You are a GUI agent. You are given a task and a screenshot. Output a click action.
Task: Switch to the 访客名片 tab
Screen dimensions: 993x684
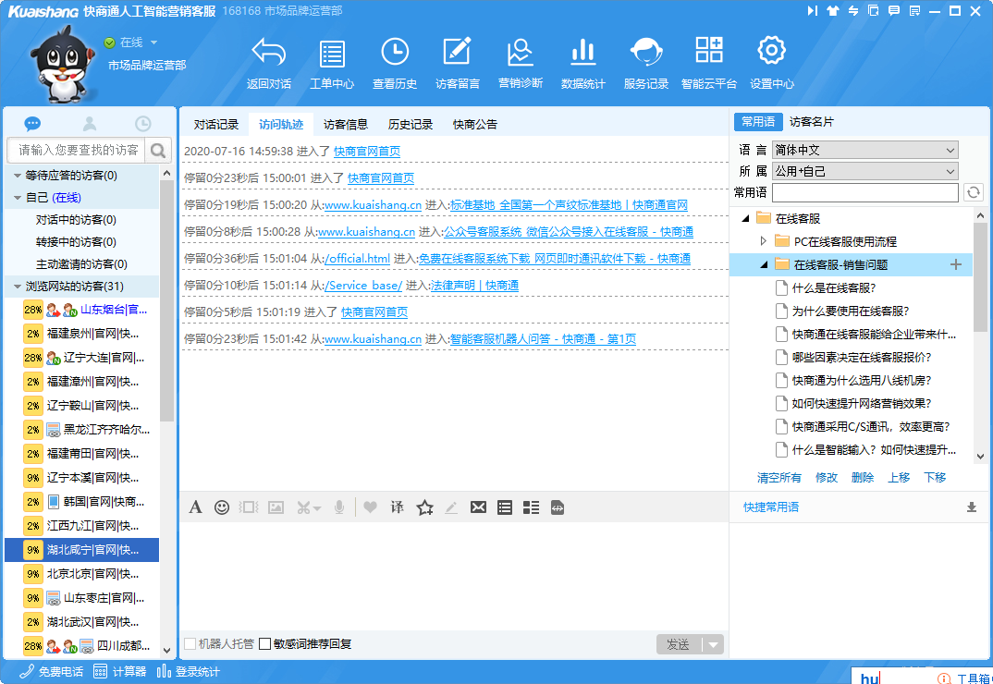tap(811, 122)
